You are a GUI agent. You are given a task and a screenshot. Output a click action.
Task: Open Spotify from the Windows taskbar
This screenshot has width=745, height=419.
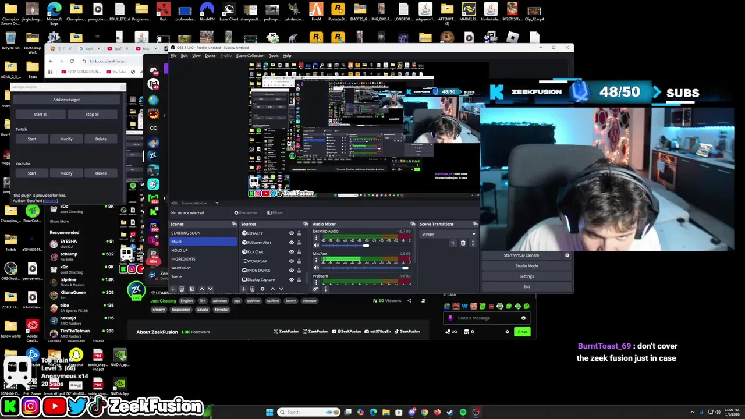click(x=463, y=412)
